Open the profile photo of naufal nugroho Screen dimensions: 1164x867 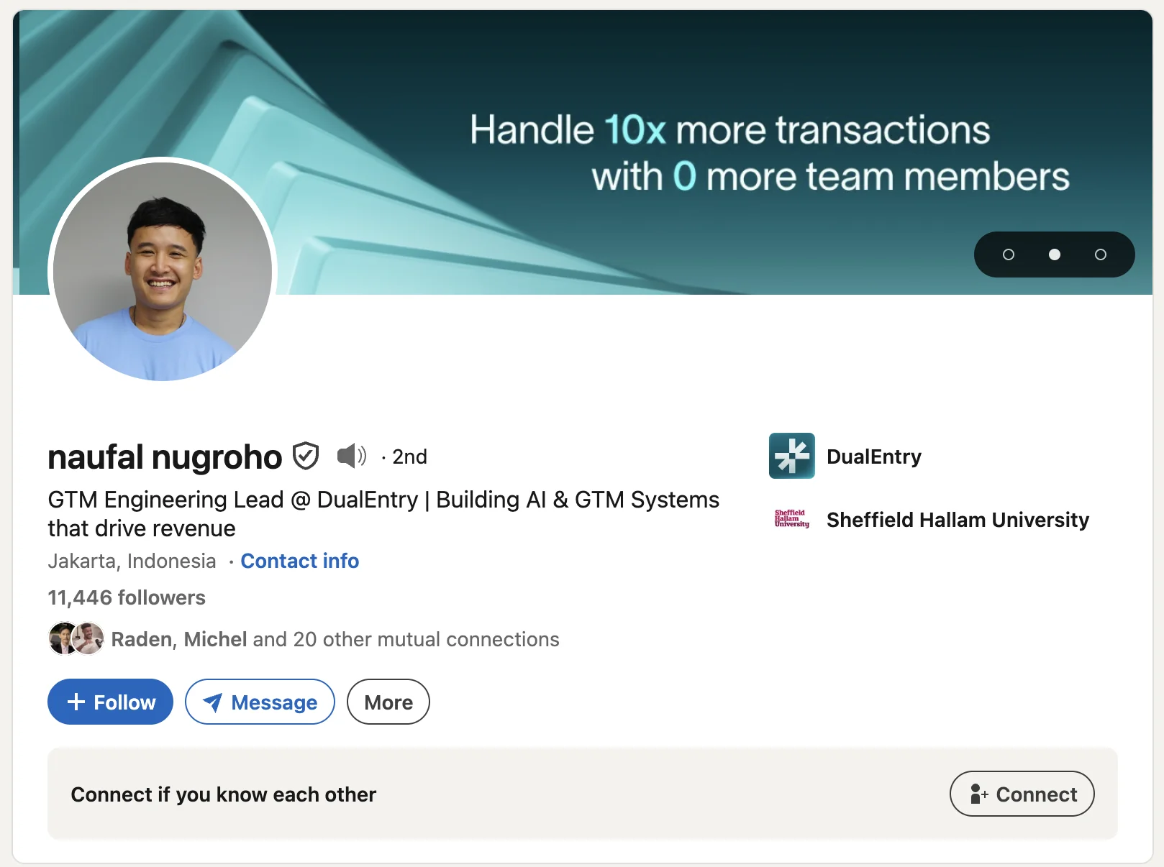click(x=163, y=272)
